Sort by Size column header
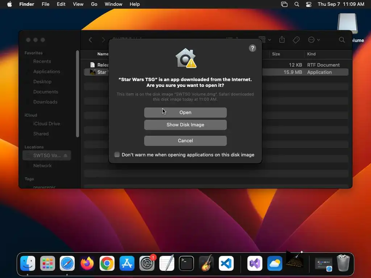Viewport: 371px width, 278px height. click(276, 54)
